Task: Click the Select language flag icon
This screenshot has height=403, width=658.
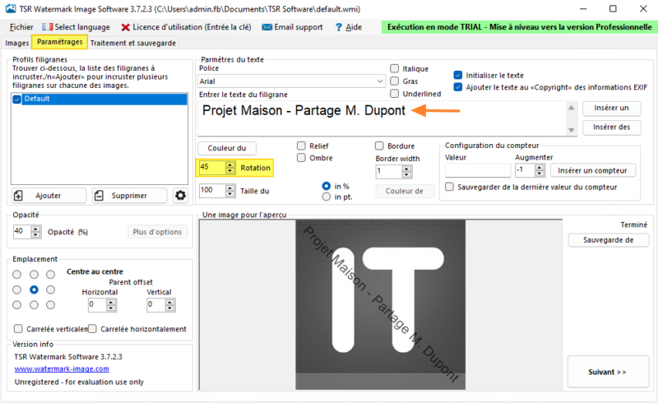Action: [46, 27]
